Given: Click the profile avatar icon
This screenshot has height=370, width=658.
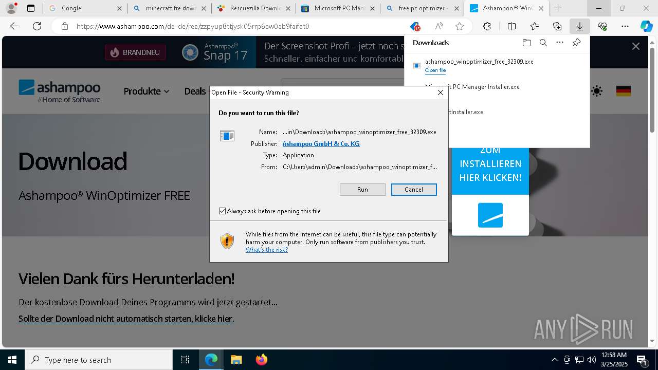Looking at the screenshot, I should coord(11,8).
